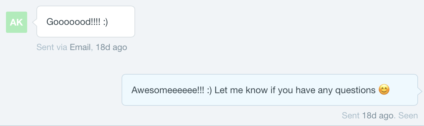Select the ":)" smiley after Awesomeeeeee
This screenshot has height=126, width=424.
point(209,90)
